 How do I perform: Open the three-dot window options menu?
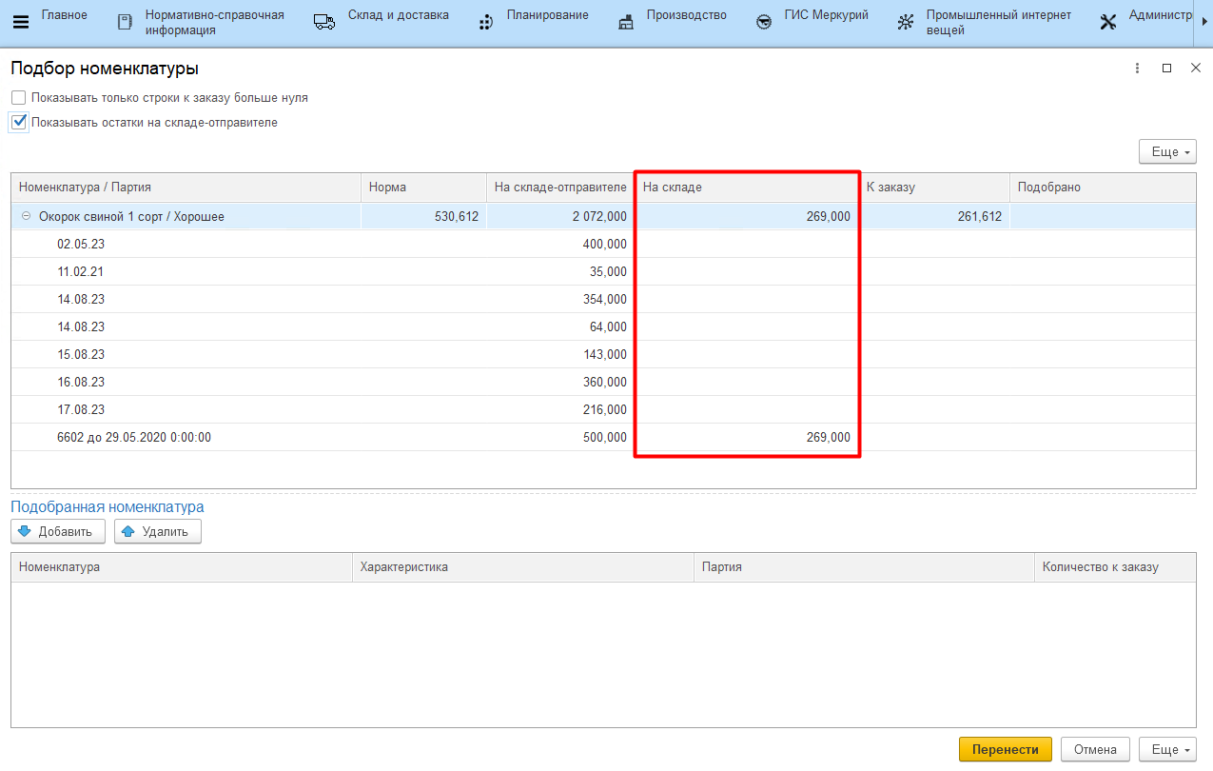click(x=1137, y=69)
